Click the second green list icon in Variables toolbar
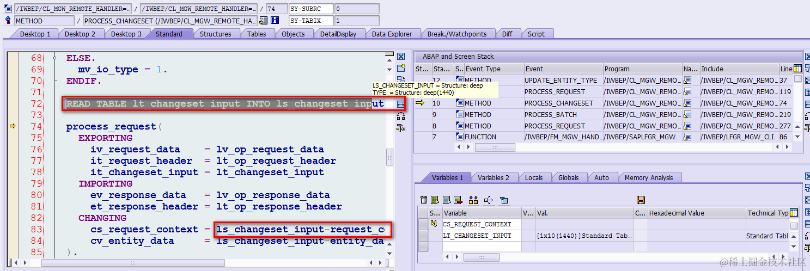This screenshot has width=810, height=271. (446, 200)
